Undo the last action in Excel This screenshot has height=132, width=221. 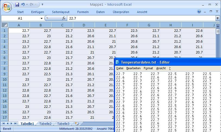[23, 5]
